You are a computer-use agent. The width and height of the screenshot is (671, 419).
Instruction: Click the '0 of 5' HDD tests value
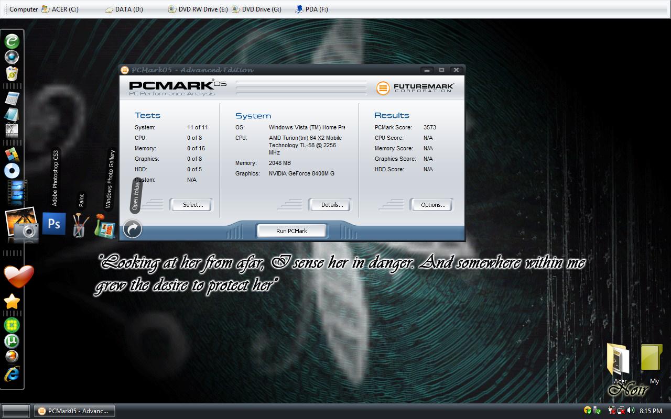[x=194, y=169]
